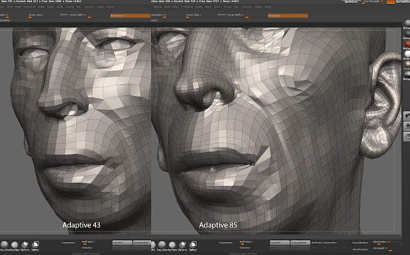Toggle the orange Menus button at top right

[391, 2]
